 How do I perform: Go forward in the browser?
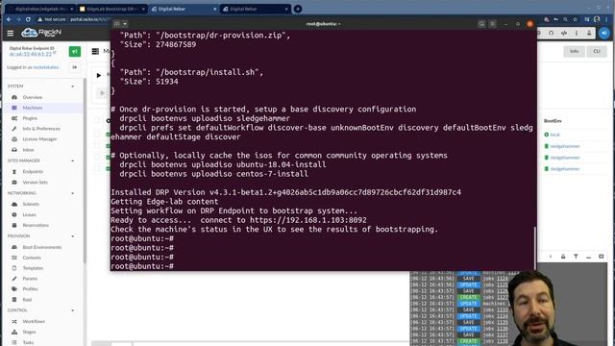[x=18, y=19]
